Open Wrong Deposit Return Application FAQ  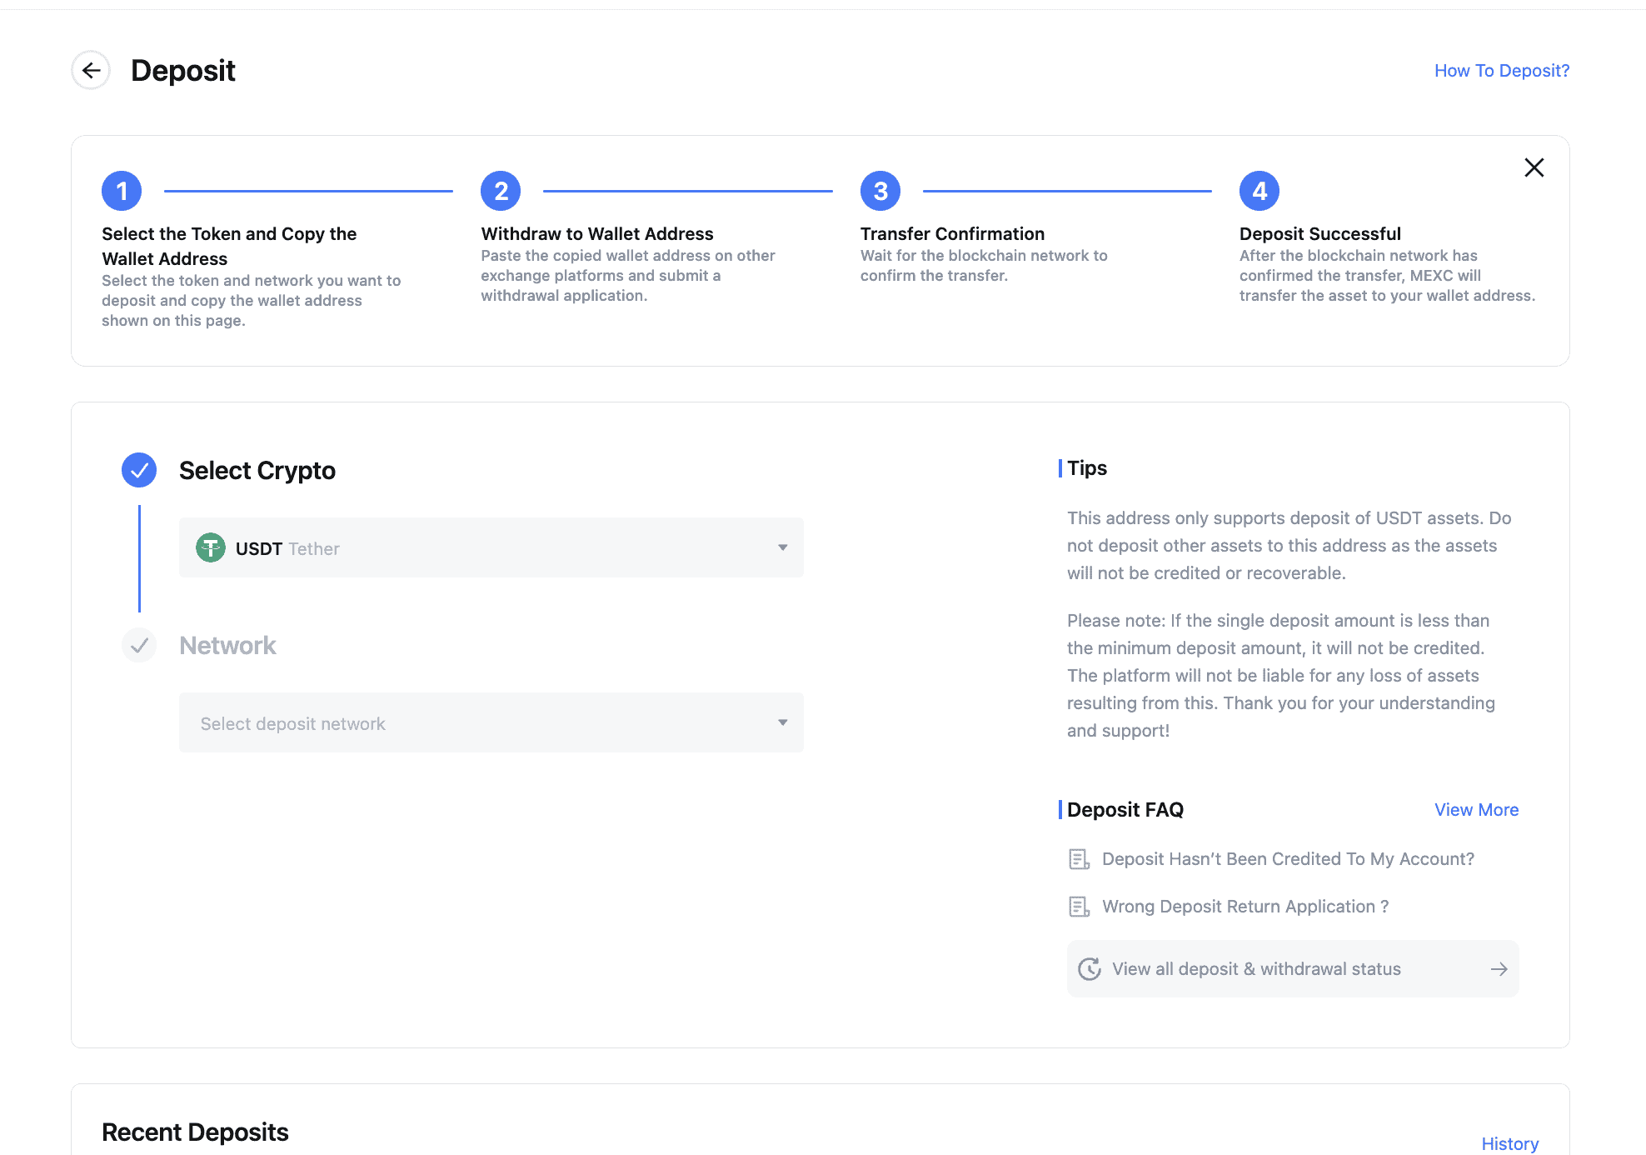1245,907
